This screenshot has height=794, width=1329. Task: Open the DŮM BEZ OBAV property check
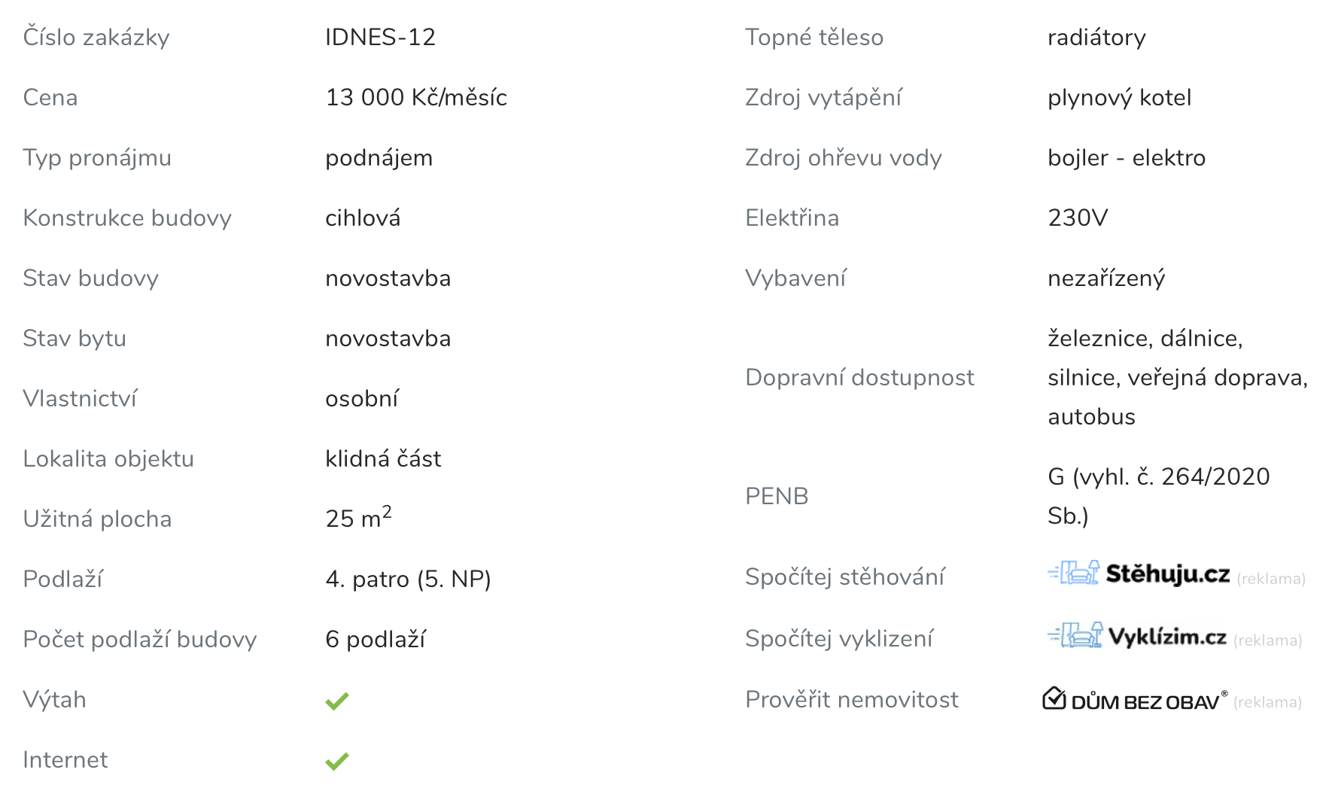tap(1145, 701)
